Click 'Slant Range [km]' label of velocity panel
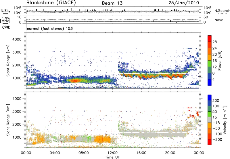 click(8, 120)
